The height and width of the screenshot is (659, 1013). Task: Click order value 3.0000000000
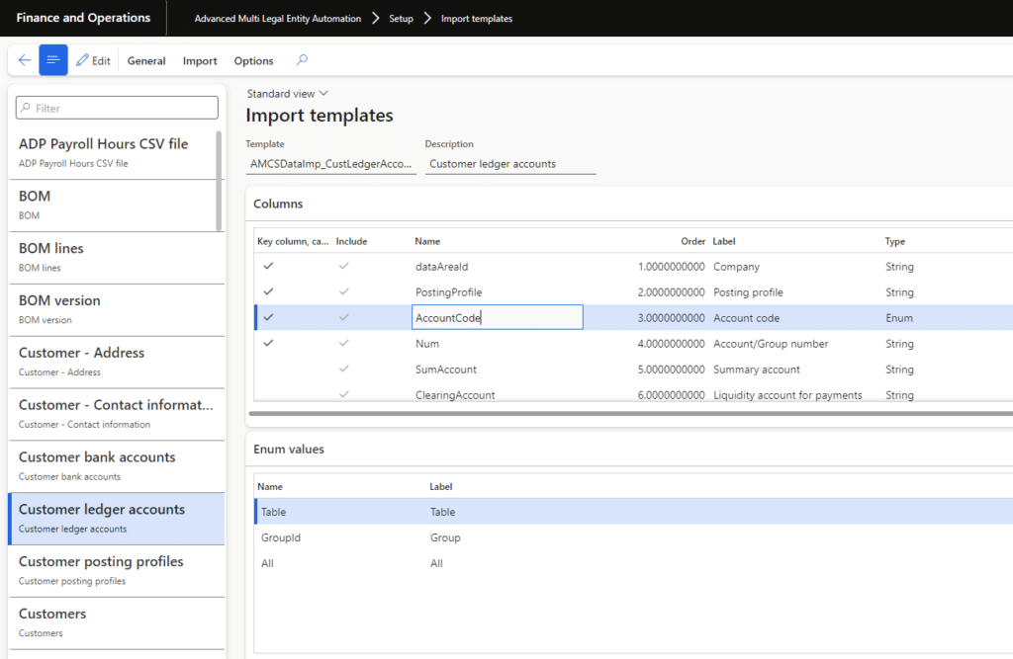(x=671, y=318)
